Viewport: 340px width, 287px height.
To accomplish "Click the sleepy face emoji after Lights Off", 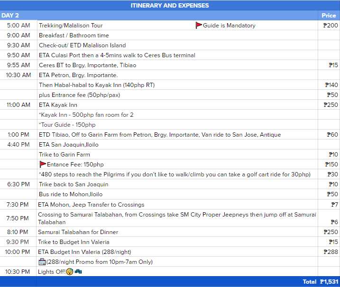I will click(70, 271).
